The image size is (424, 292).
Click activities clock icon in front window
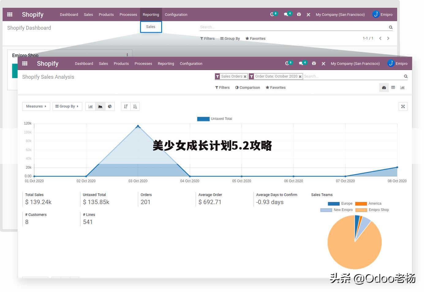point(287,63)
